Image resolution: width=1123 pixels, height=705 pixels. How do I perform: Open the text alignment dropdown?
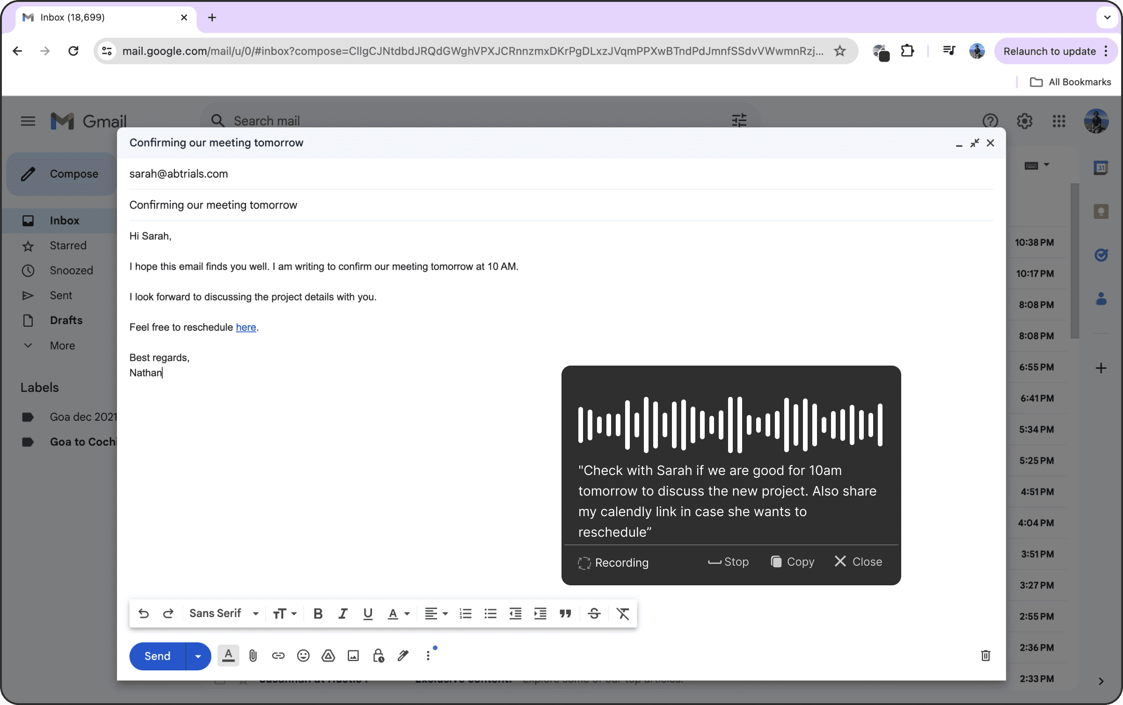pyautogui.click(x=436, y=613)
